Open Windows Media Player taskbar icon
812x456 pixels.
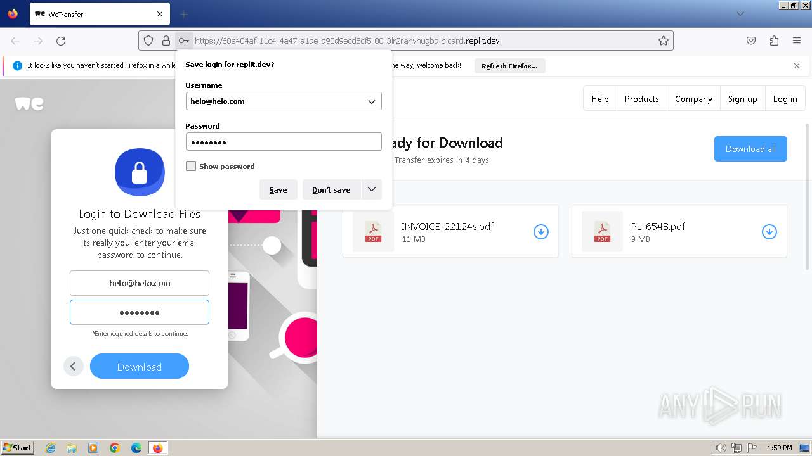click(93, 448)
